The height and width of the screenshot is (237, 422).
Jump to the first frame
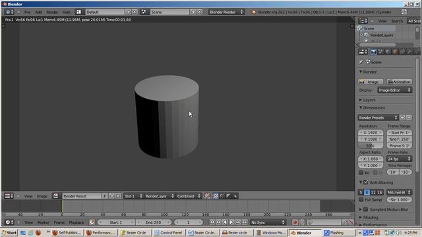212,223
